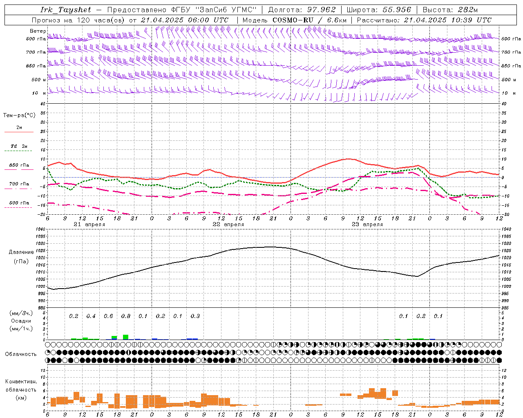This screenshot has width=523, height=418.
Task: Click the Рассчитано: 21.04.2025 10:39 UTC timestamp
Action: tap(424, 20)
